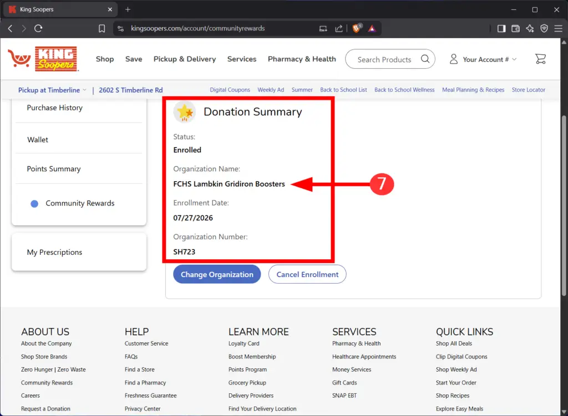Open the Pharmacy & Health menu

(x=302, y=59)
